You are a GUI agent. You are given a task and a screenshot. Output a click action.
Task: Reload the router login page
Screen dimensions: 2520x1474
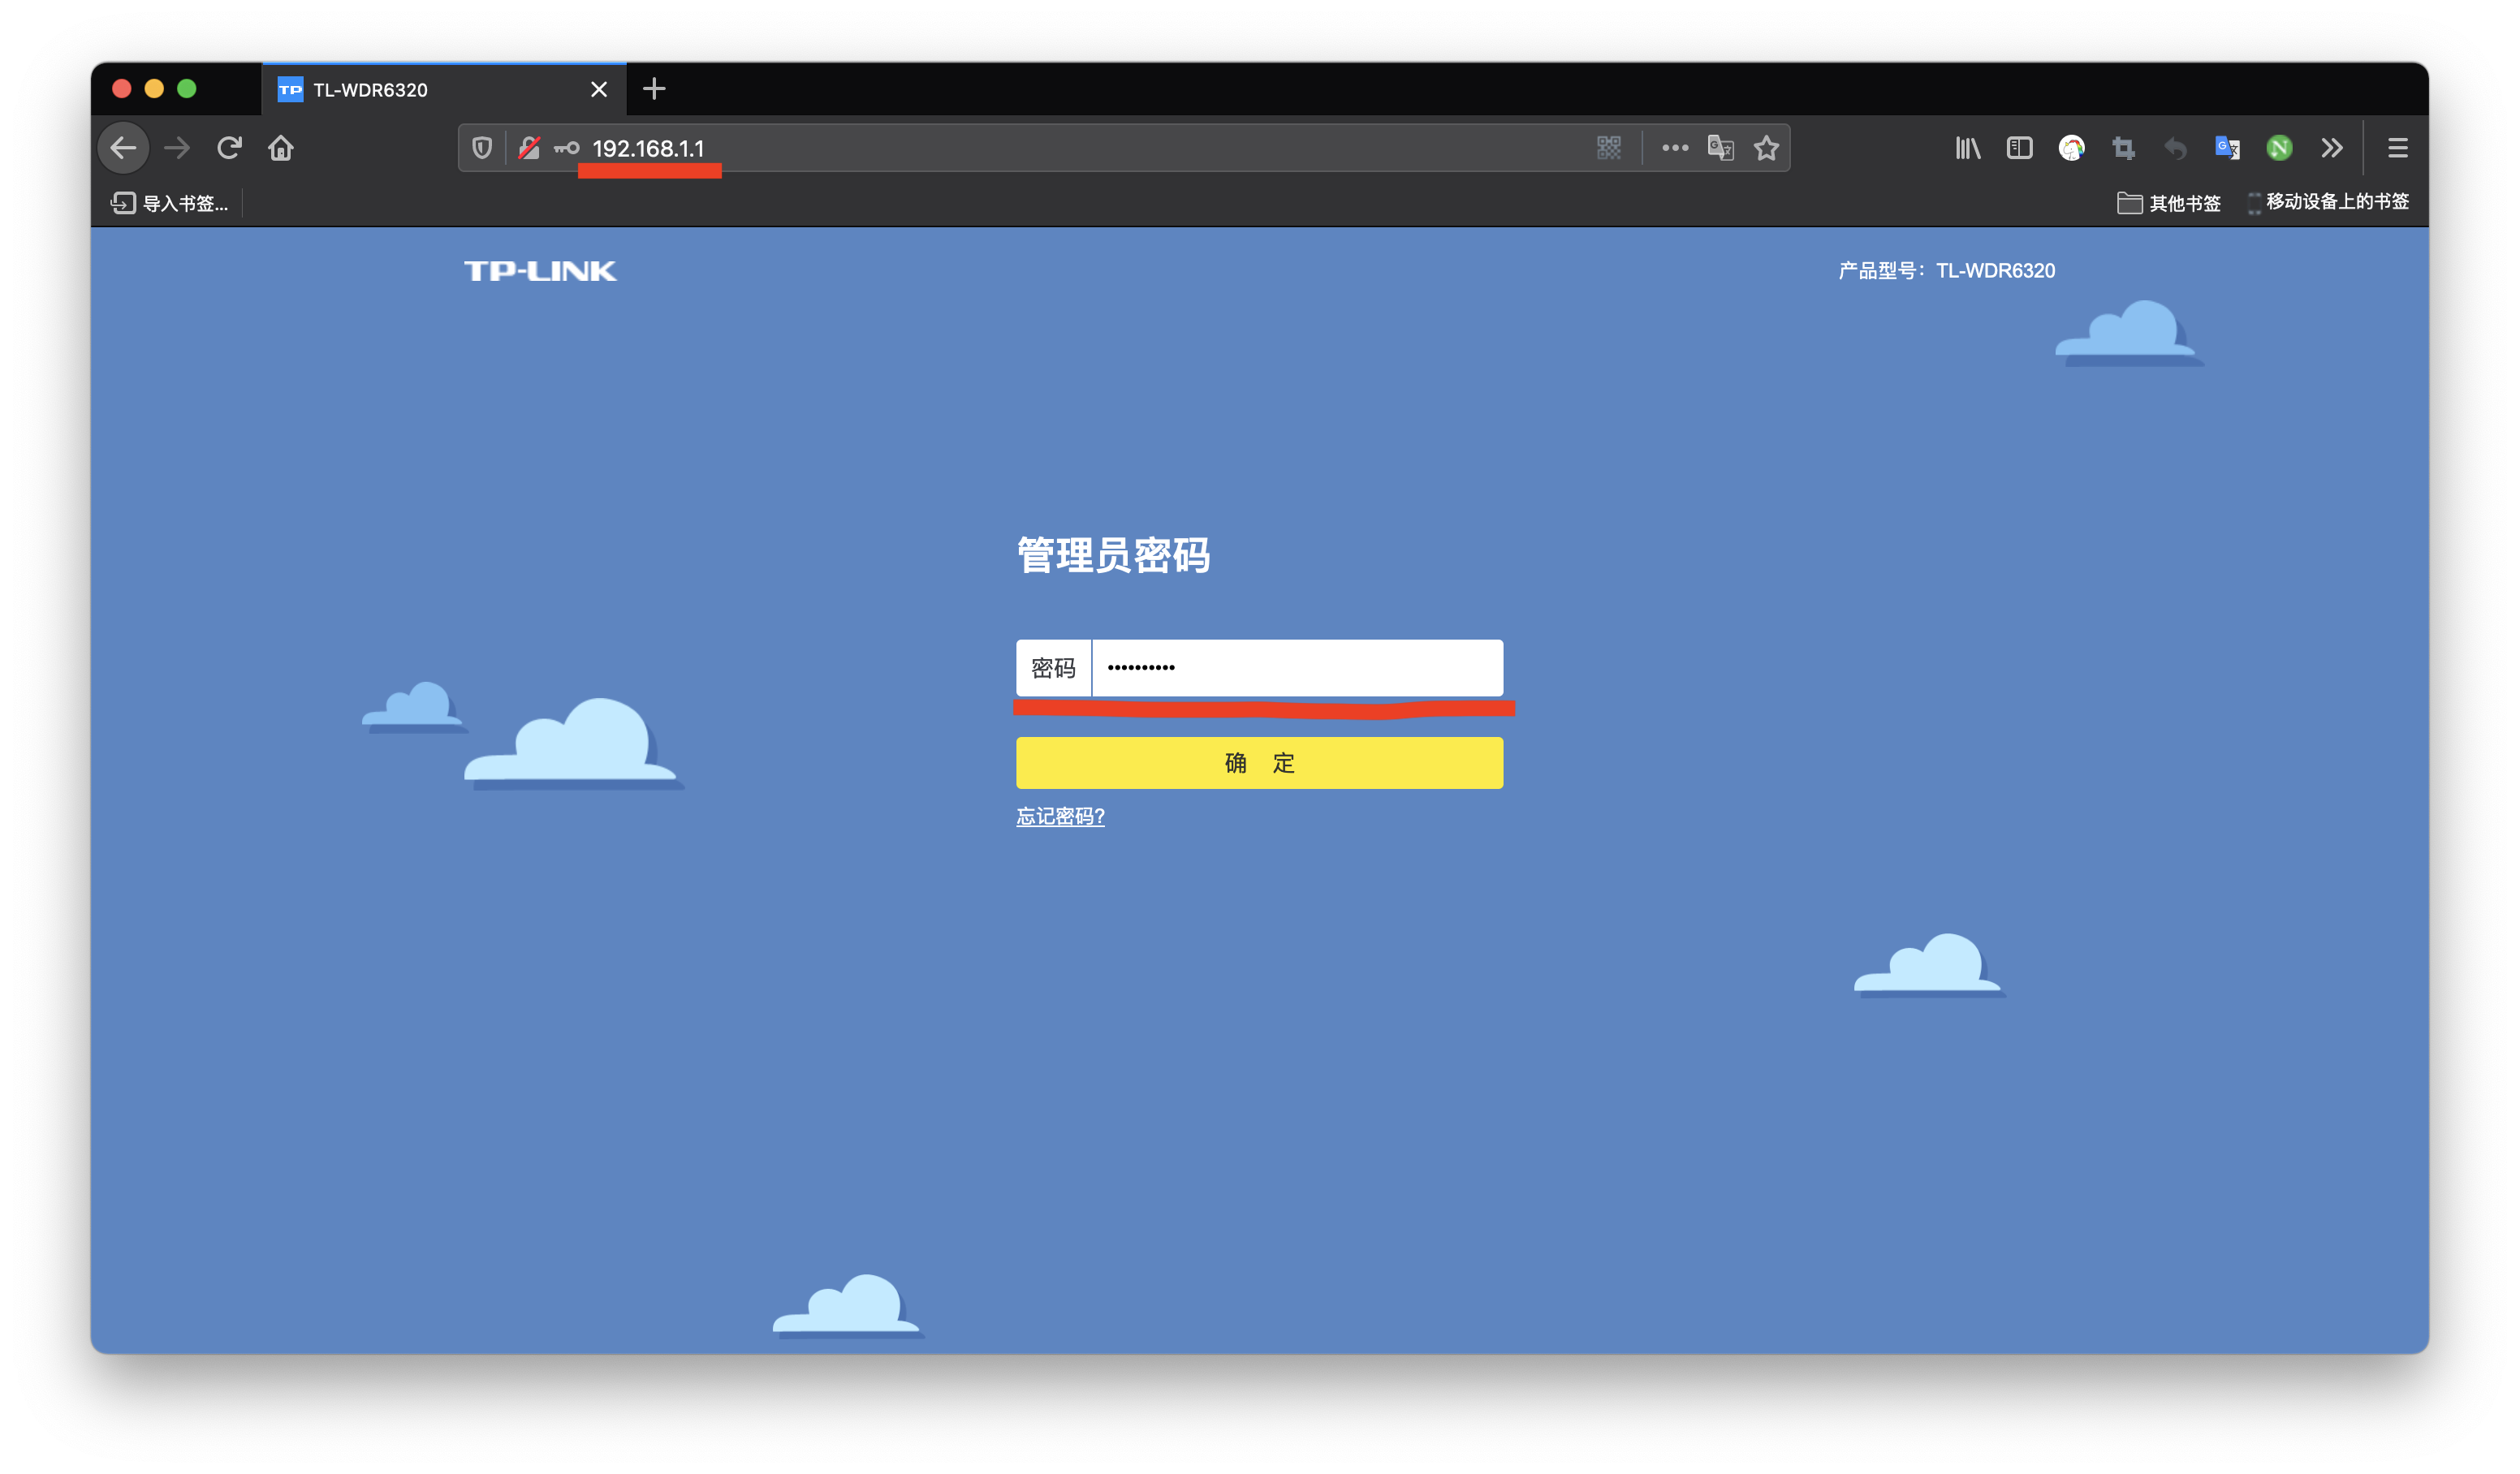point(229,148)
